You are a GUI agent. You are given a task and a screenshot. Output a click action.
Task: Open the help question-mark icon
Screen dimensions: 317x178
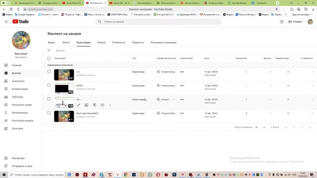pos(282,22)
